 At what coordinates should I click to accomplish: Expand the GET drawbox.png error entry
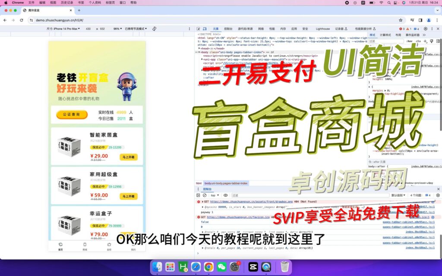(x=203, y=202)
